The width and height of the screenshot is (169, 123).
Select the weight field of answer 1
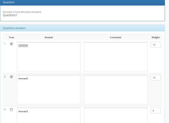click(156, 45)
